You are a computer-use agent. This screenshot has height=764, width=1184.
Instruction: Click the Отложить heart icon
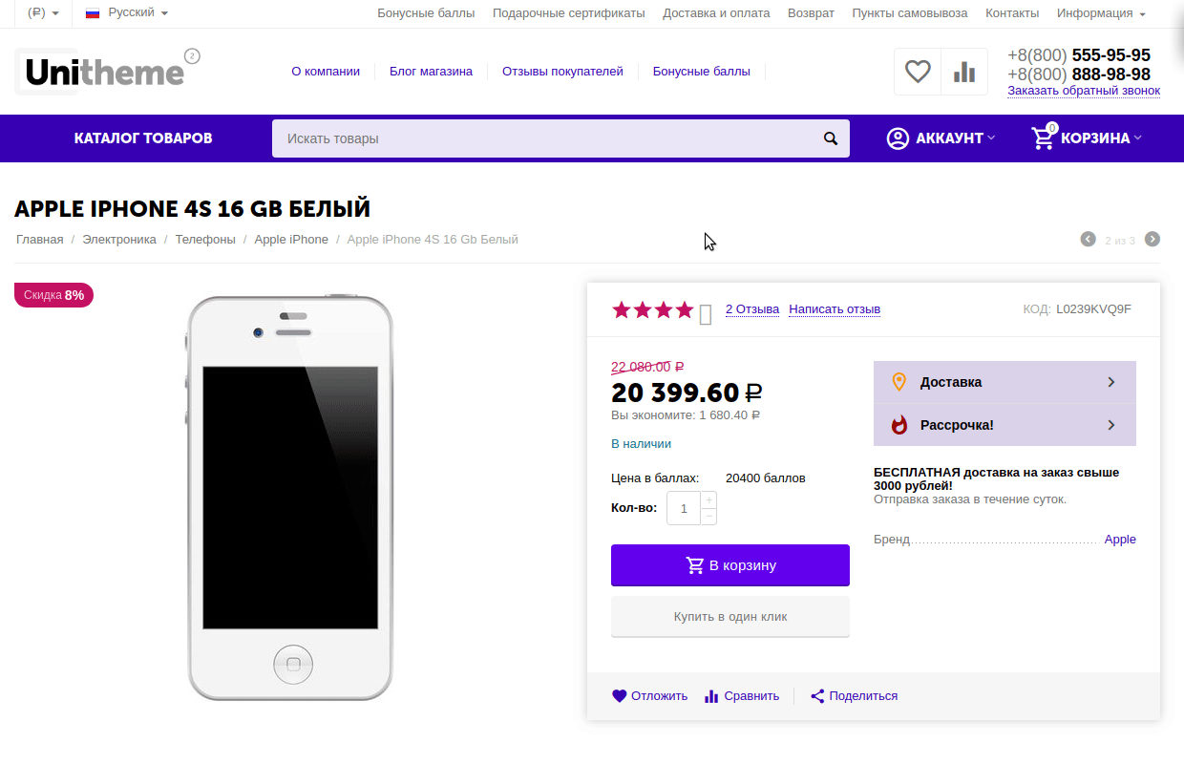point(620,696)
